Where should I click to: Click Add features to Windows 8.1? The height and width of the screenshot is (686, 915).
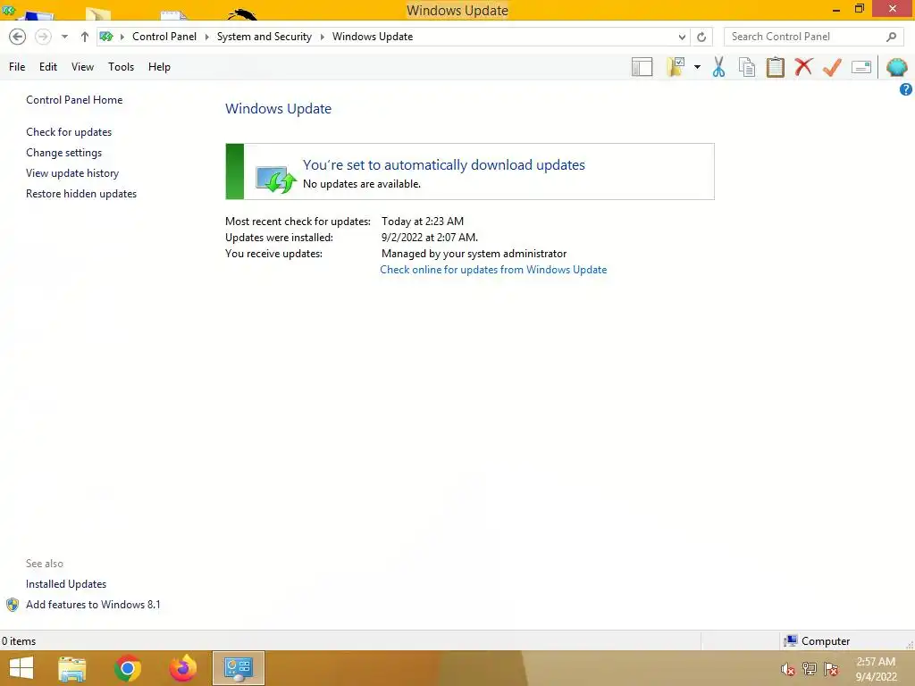point(93,605)
